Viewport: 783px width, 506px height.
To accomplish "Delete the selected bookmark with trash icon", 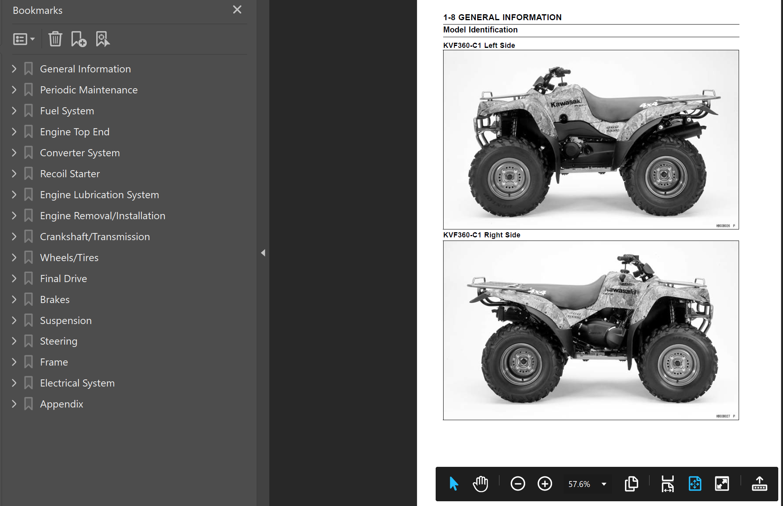I will (55, 39).
